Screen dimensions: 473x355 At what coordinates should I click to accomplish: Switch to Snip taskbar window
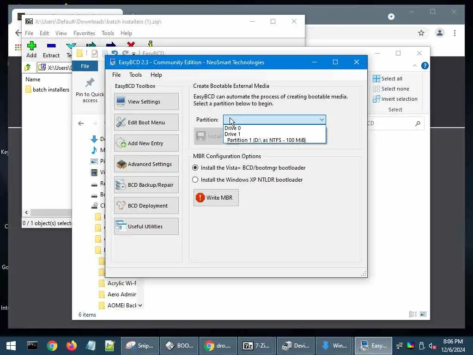139,346
